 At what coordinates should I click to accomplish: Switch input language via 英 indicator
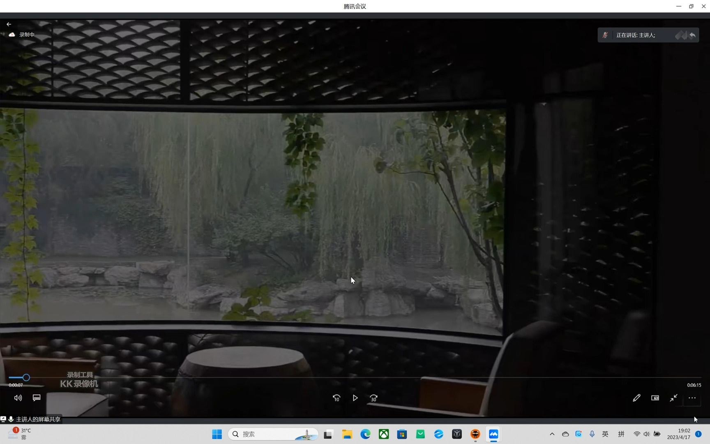605,434
